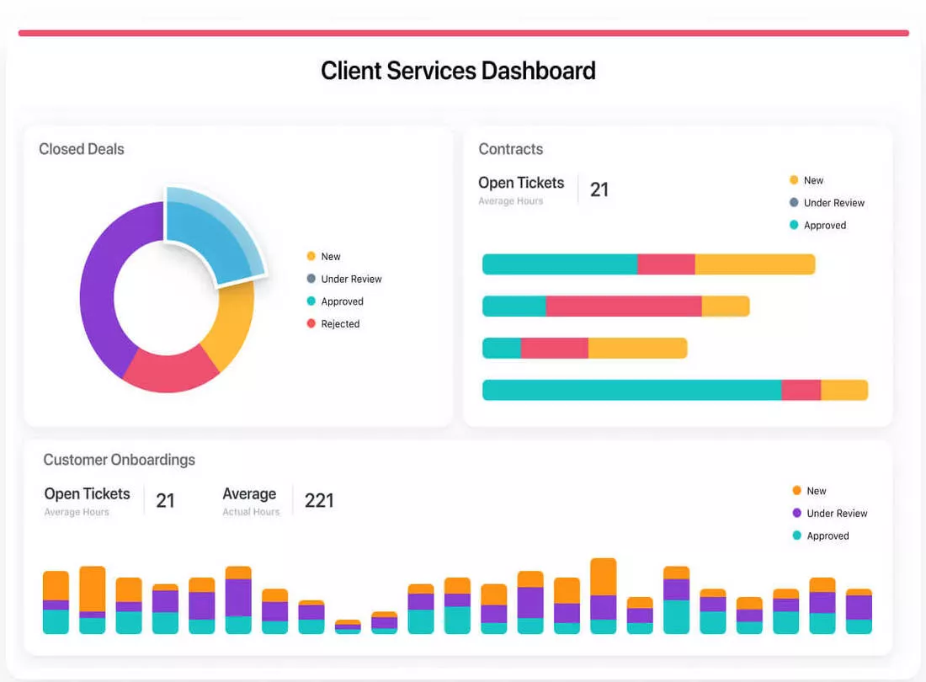Toggle Under Review legend in Contracts card
926x682 pixels.
point(827,203)
